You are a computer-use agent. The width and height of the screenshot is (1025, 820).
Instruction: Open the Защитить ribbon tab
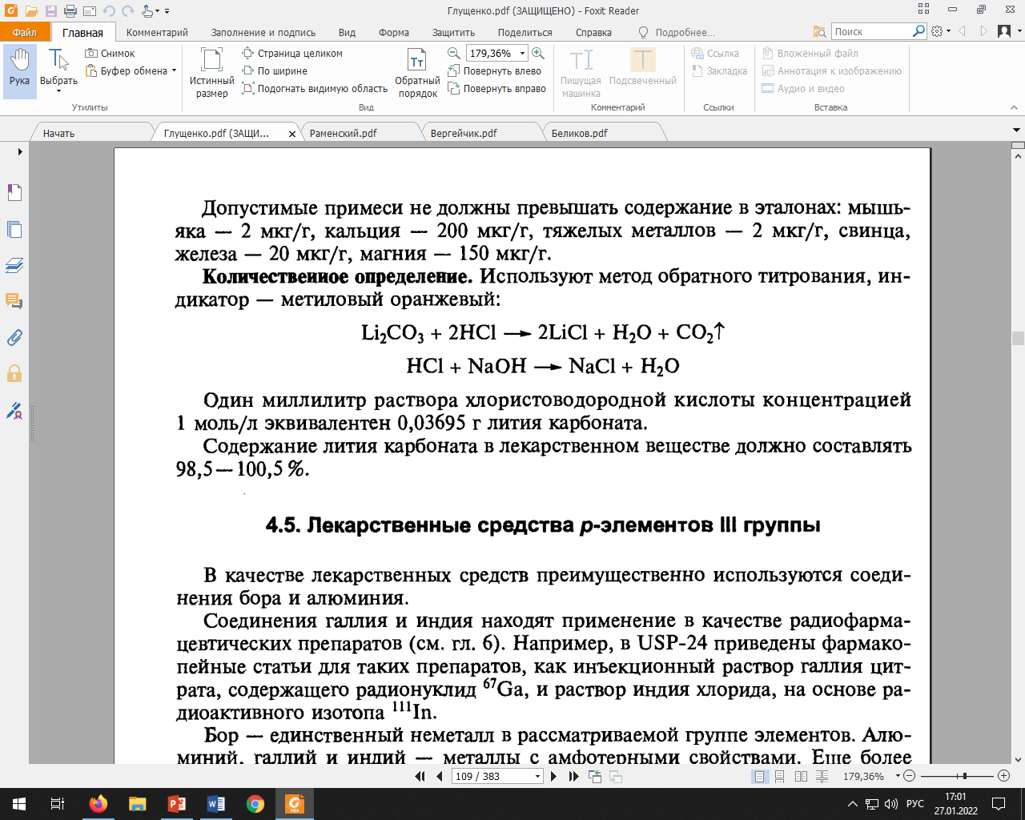point(453,33)
